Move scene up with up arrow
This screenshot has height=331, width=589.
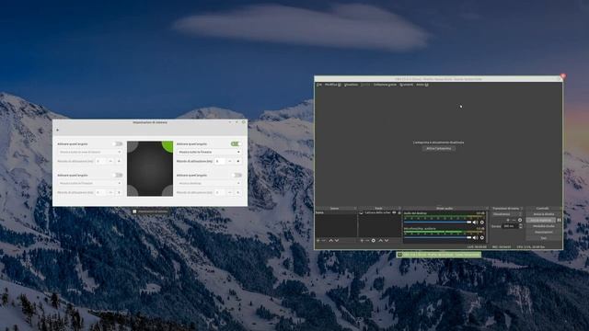coord(331,241)
